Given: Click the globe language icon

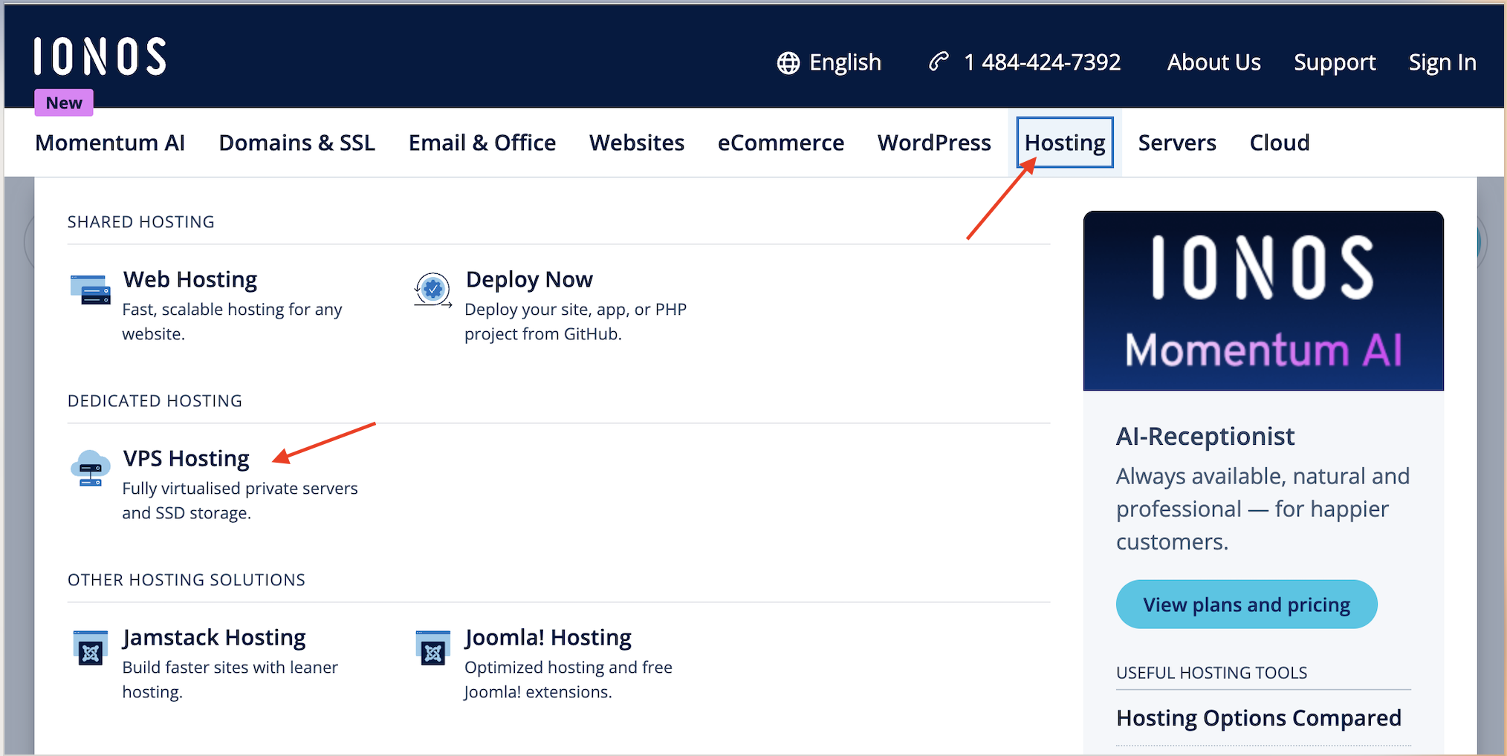Looking at the screenshot, I should point(788,63).
